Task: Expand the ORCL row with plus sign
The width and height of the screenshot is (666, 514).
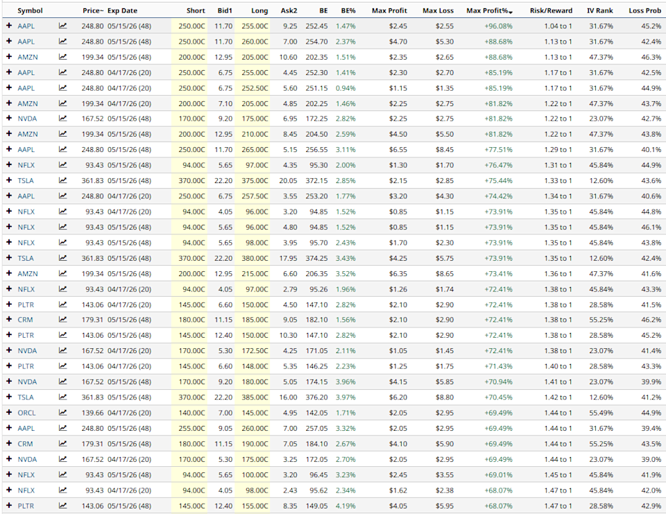Action: [9, 413]
